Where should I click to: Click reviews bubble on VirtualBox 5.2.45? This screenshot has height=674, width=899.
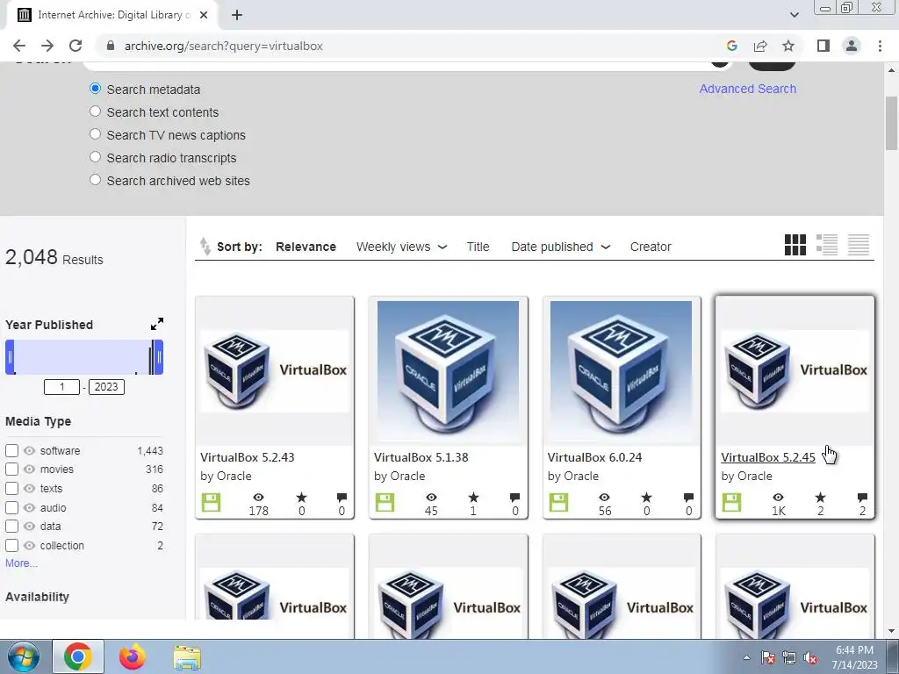point(862,498)
